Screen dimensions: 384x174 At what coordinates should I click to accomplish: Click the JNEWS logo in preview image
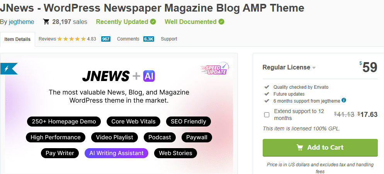pos(106,76)
